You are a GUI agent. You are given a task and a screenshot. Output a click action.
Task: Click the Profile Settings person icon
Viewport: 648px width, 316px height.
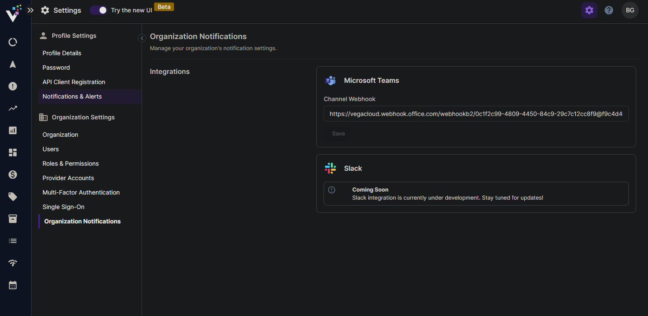[43, 36]
